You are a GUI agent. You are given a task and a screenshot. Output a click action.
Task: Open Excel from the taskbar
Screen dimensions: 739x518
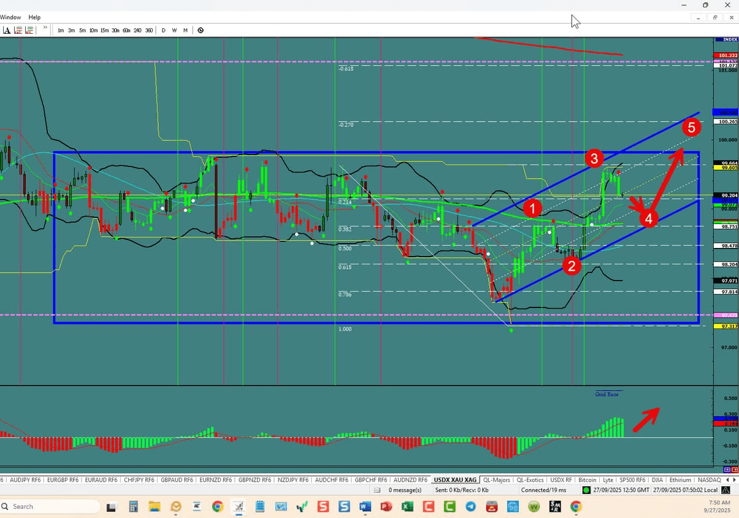point(408,507)
